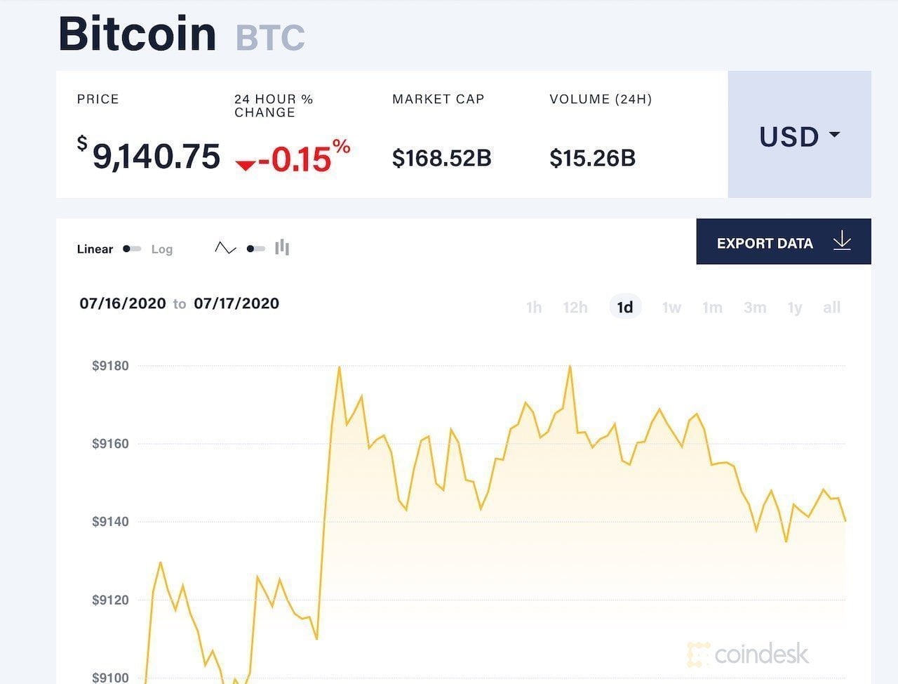898x684 pixels.
Task: Click the download arrow icon on Export Data
Action: pyautogui.click(x=842, y=242)
